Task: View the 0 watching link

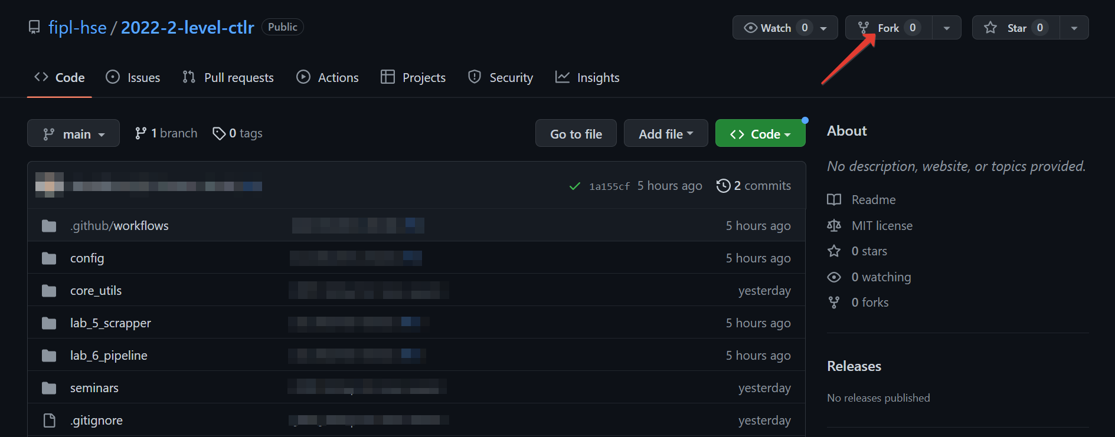Action: pos(881,277)
